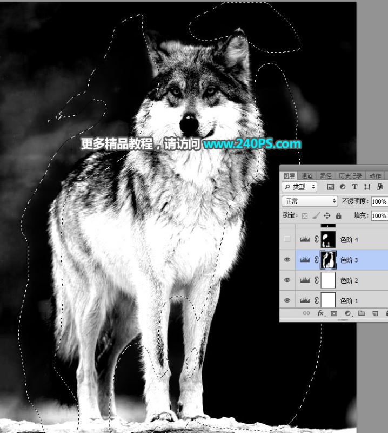
Task: Click the adjustment layer filter icon
Action: pos(343,187)
